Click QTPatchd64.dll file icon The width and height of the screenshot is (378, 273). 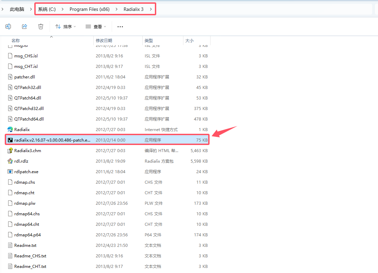coord(10,119)
